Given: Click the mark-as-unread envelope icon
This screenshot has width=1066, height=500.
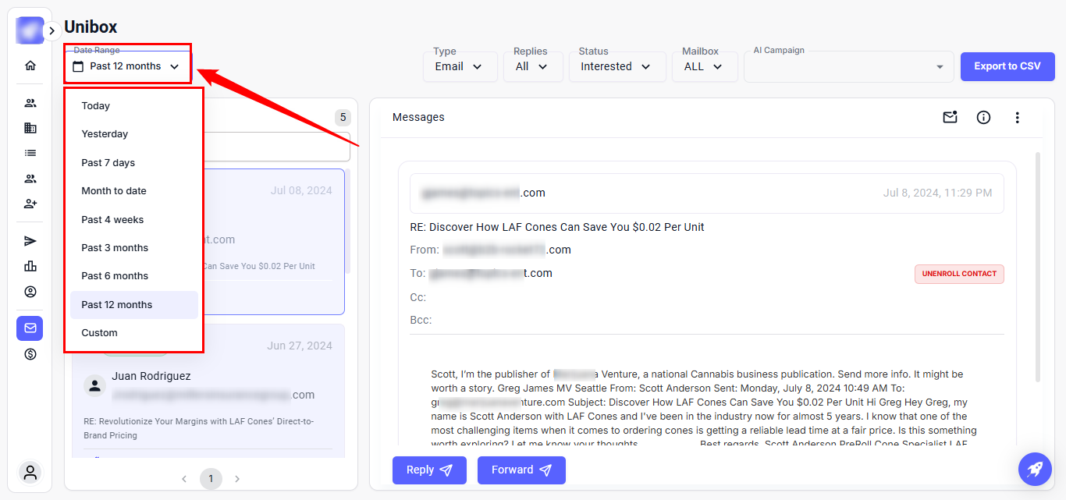Looking at the screenshot, I should [x=950, y=118].
